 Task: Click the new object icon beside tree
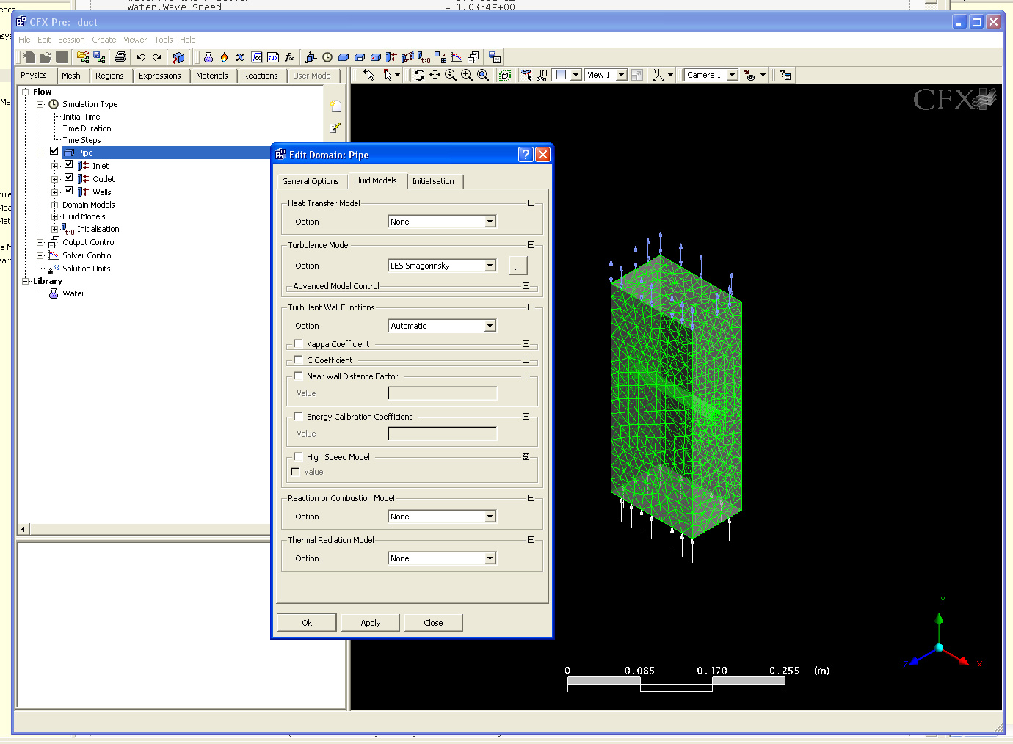pyautogui.click(x=335, y=106)
